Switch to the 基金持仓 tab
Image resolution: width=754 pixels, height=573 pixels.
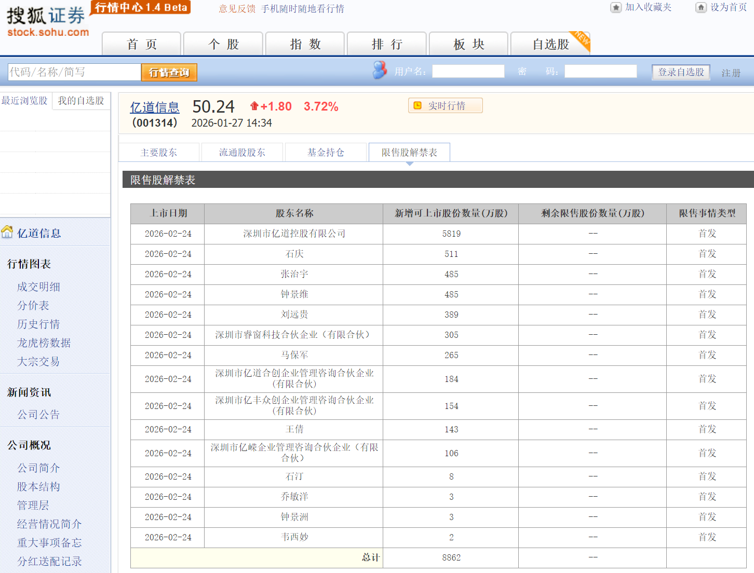click(x=326, y=153)
